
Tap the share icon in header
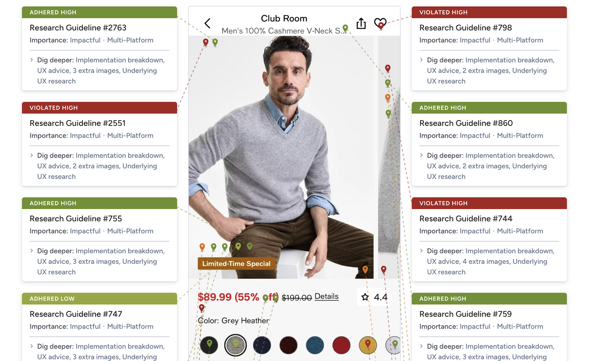(361, 23)
